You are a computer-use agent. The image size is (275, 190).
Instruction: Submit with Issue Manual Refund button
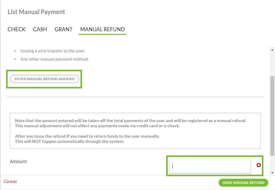coord(243,183)
